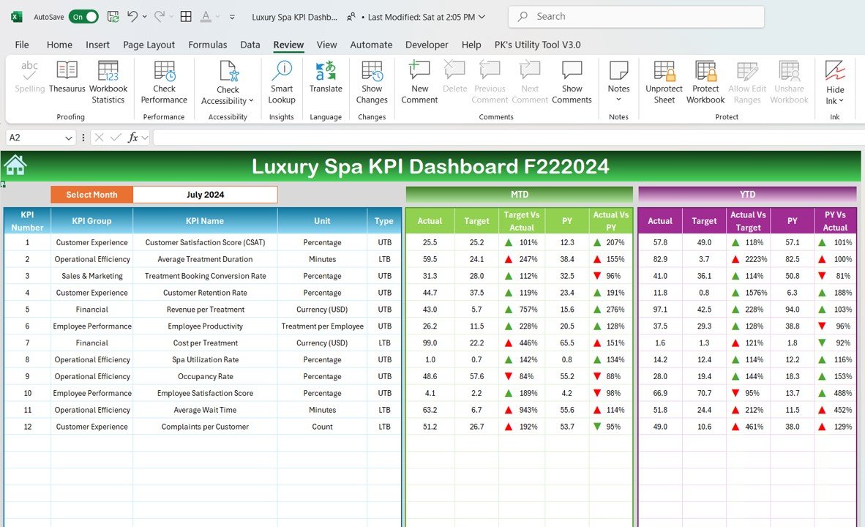The image size is (865, 527).
Task: Select the Average Wait Time cell
Action: coord(205,410)
